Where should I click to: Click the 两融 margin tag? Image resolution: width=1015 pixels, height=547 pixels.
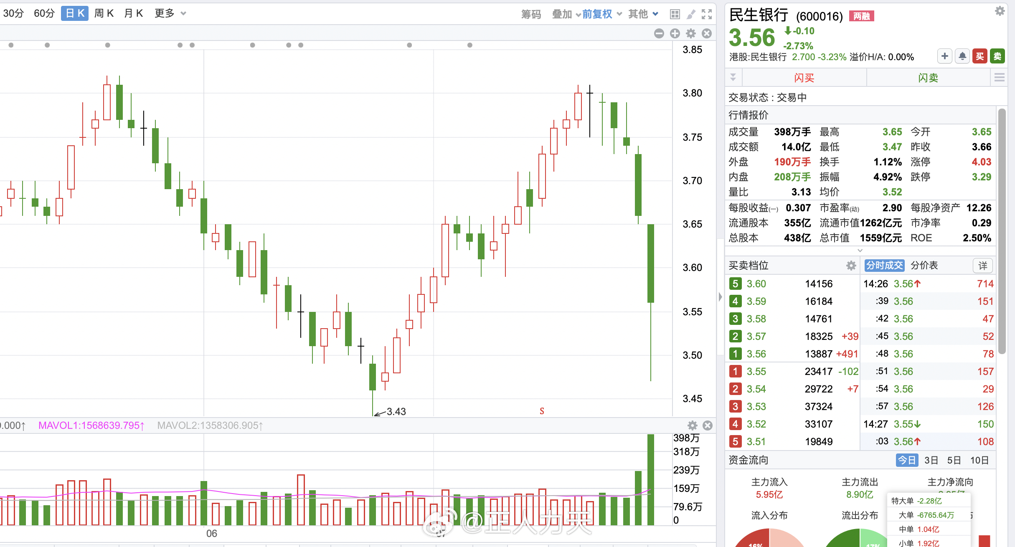[862, 16]
